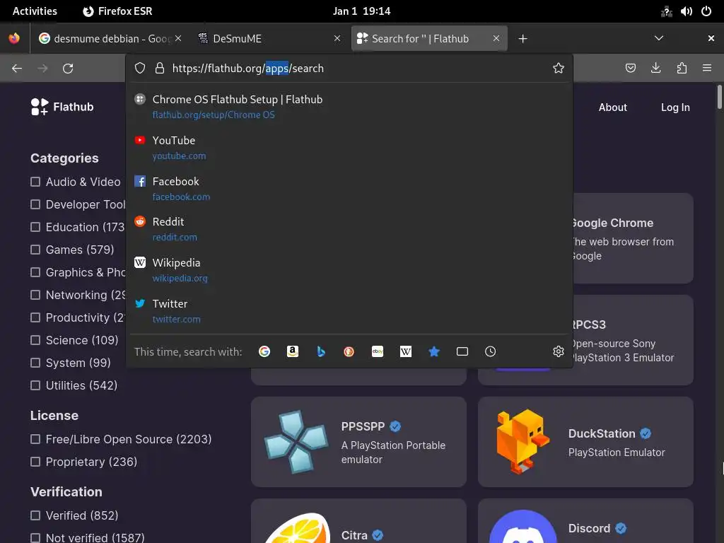Open the clock and calendar menu

tap(361, 11)
